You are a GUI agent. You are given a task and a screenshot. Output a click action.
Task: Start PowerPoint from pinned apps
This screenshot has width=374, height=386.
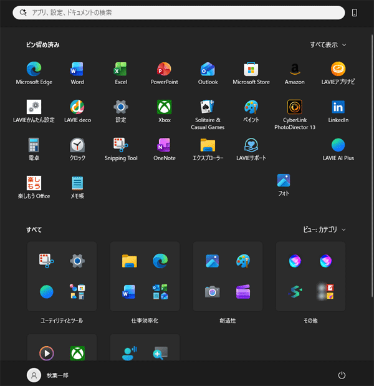point(164,73)
